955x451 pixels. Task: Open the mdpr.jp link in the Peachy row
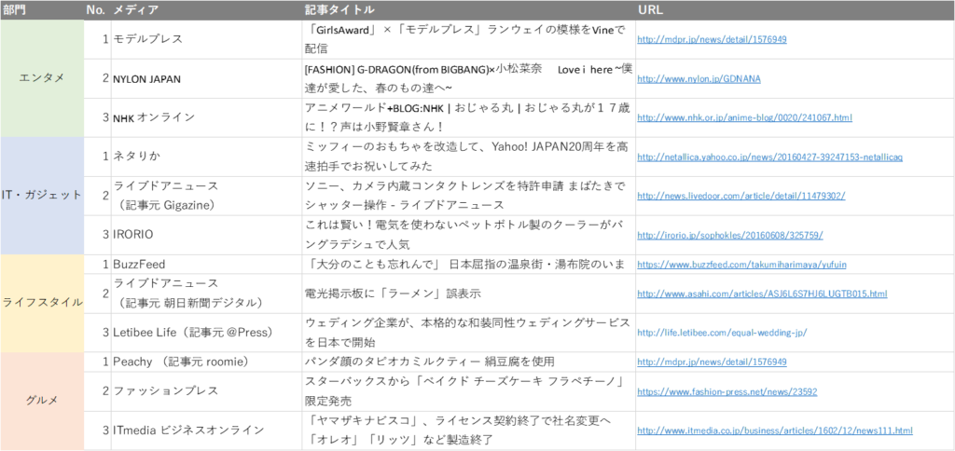click(x=712, y=362)
